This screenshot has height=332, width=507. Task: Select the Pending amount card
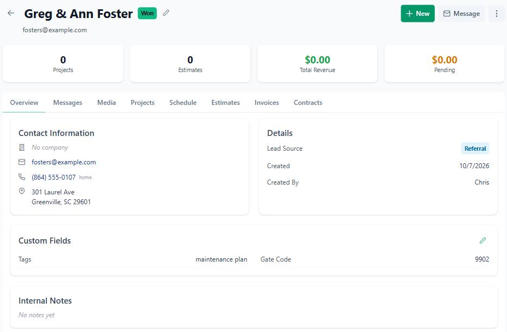point(445,64)
